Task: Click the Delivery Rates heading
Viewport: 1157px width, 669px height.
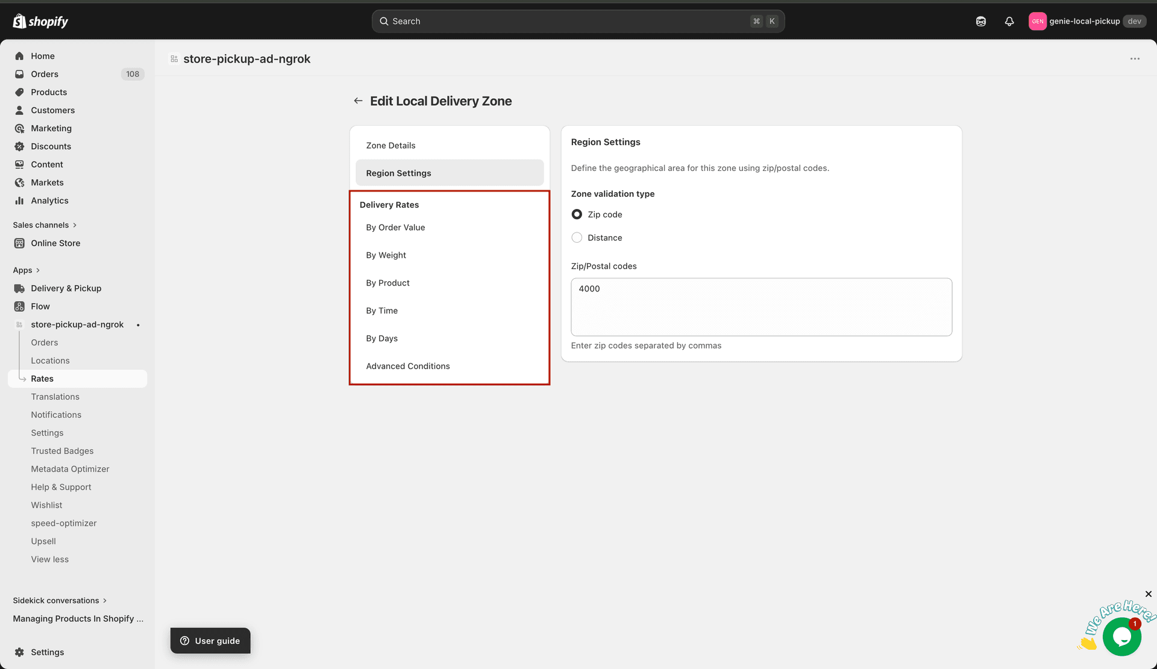Action: pyautogui.click(x=389, y=205)
